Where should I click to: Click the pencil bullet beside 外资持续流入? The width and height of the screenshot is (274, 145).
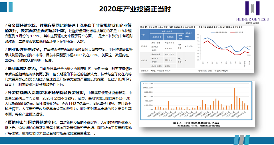coord(6,93)
